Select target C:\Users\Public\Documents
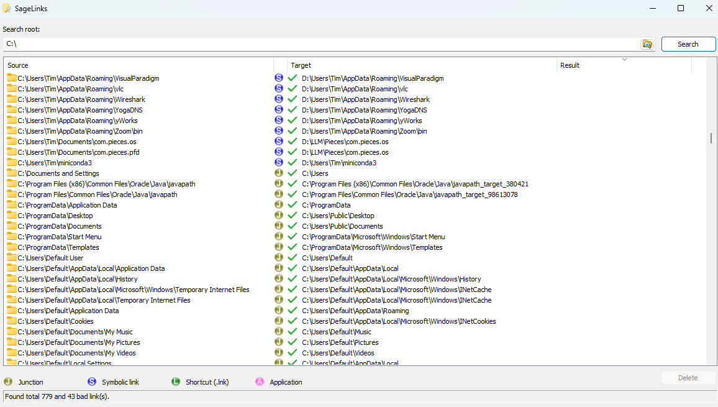Screen dimensions: 718x407 (342, 226)
